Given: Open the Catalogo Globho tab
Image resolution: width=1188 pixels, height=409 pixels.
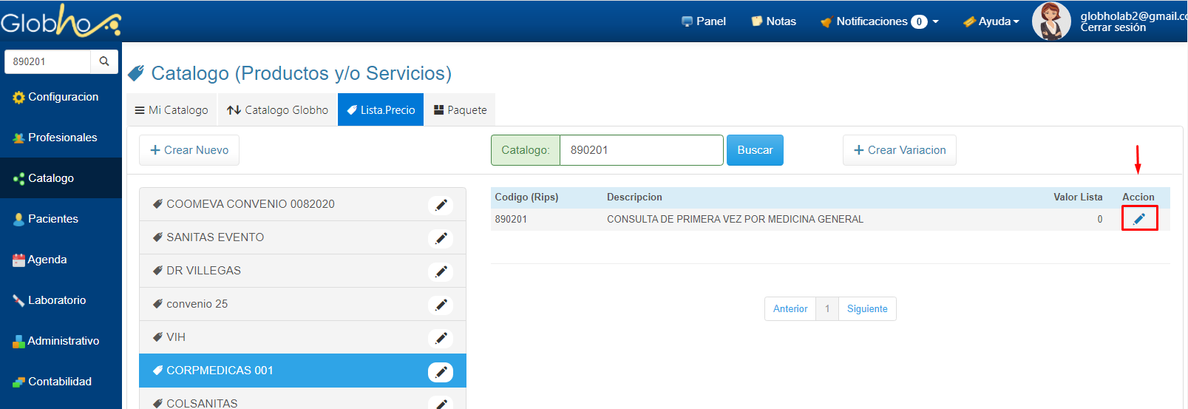Looking at the screenshot, I should [x=277, y=110].
